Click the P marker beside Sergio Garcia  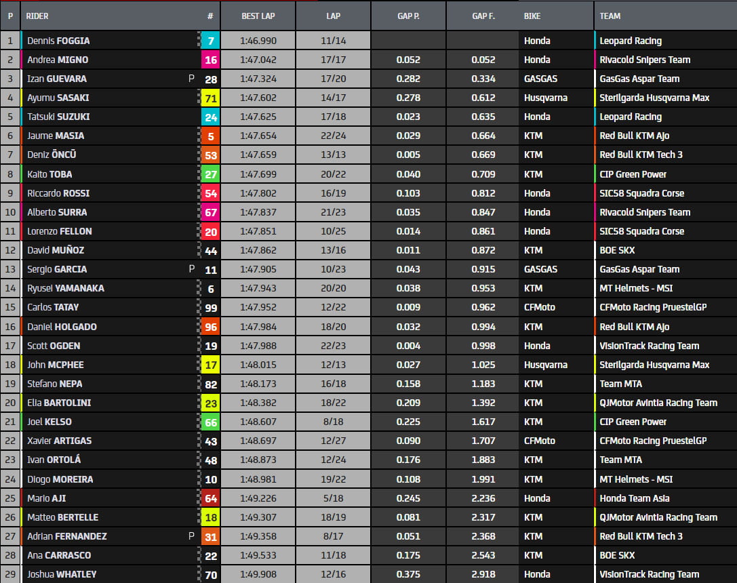tap(191, 269)
